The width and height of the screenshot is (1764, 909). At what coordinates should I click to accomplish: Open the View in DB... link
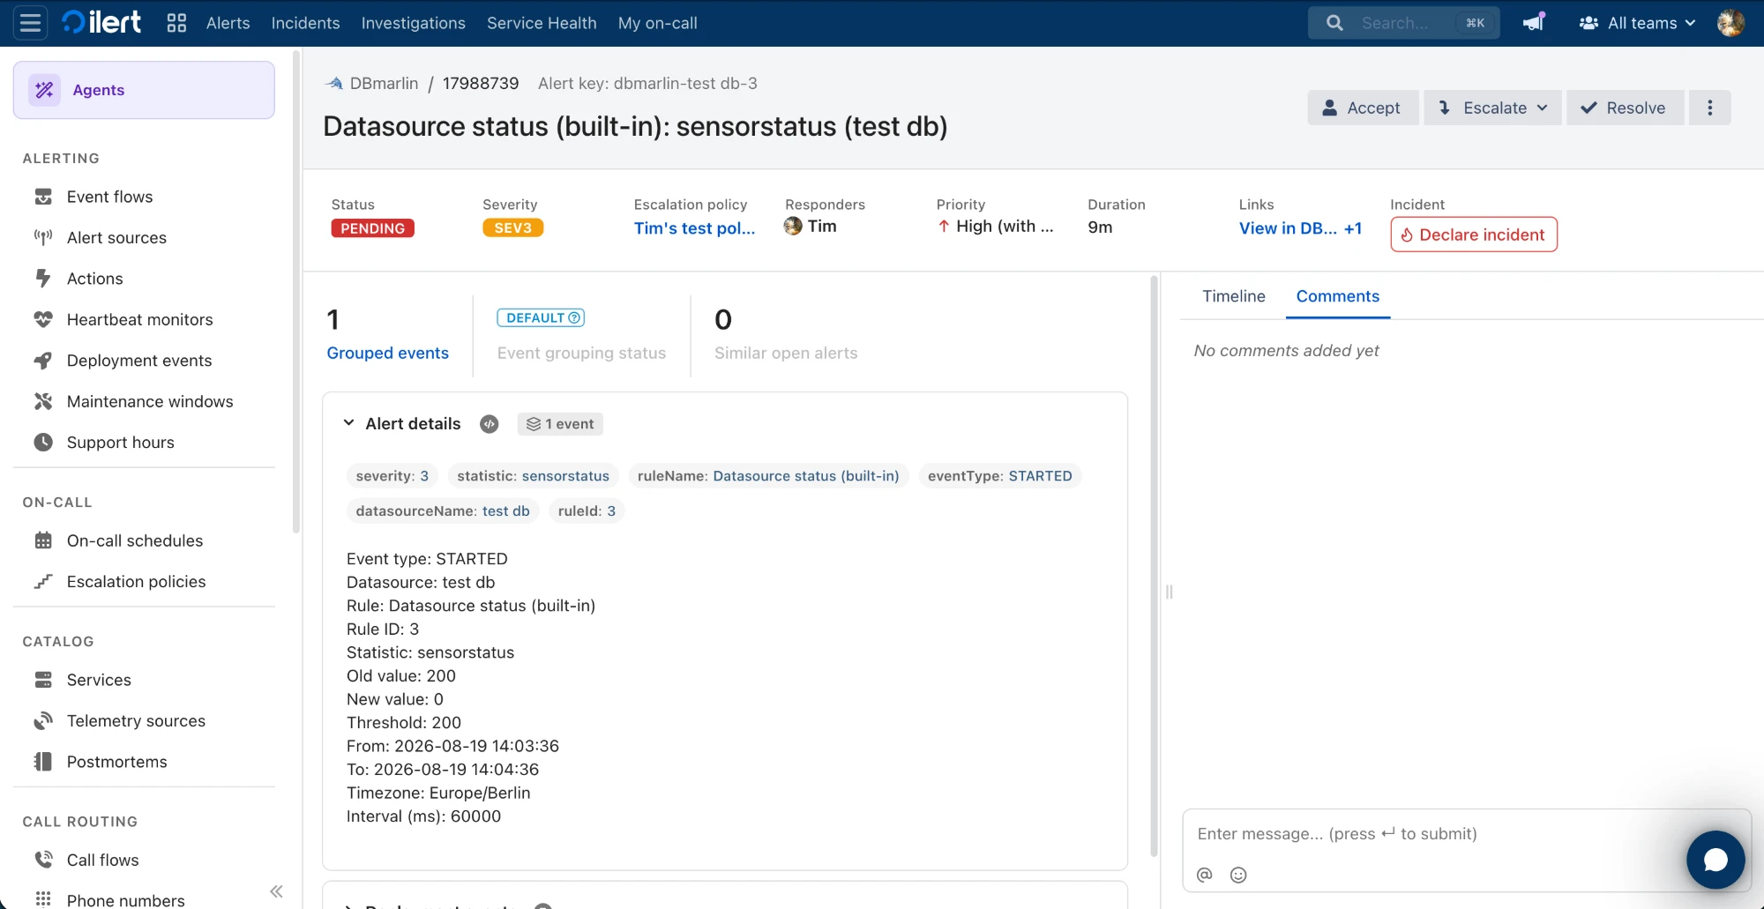pyautogui.click(x=1288, y=228)
